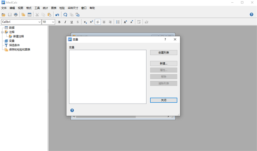Screen dimensions: 257x151
Task: Click the 关闭 button in dialog
Action: click(x=164, y=100)
